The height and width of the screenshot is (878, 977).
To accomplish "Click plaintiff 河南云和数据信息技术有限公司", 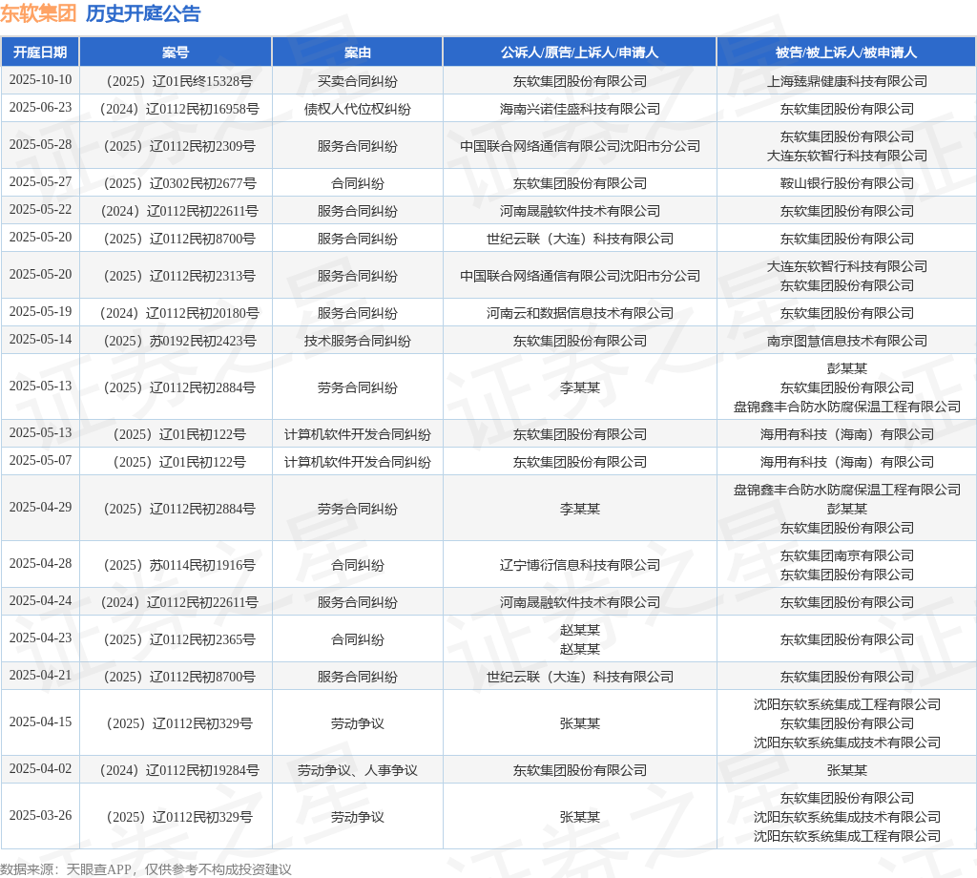I will click(x=579, y=313).
